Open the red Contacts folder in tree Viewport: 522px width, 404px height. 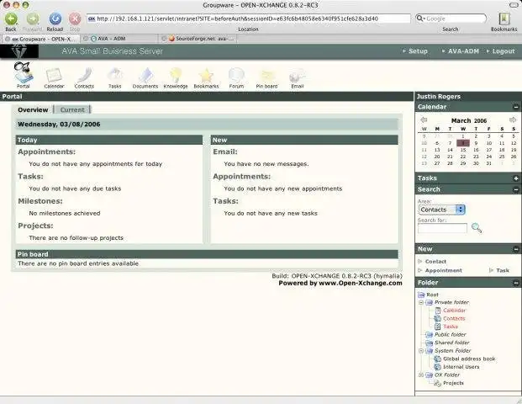454,319
